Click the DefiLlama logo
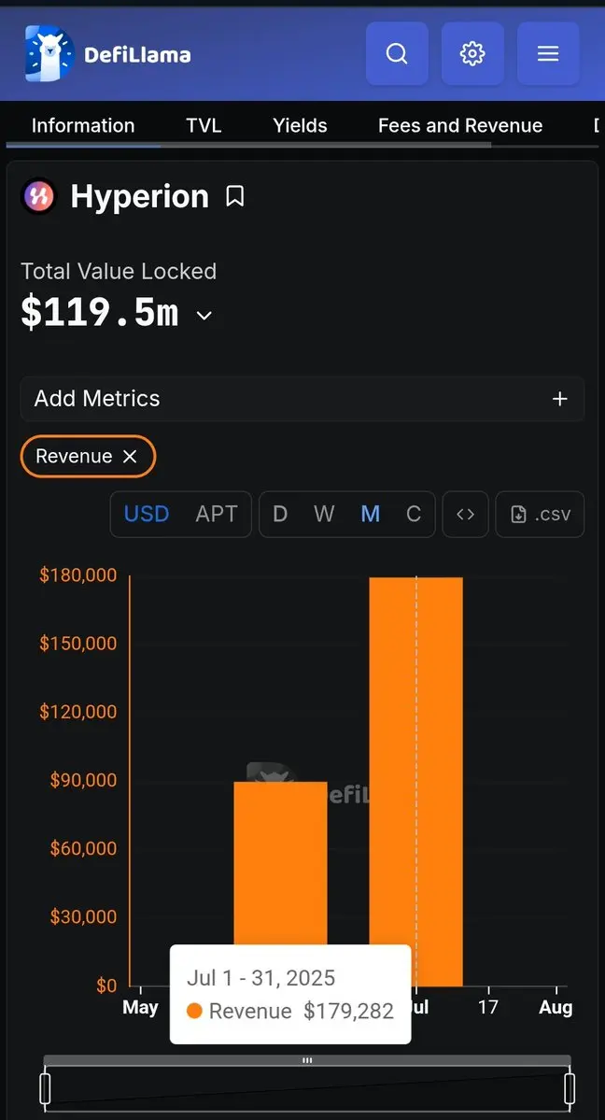The image size is (605, 1120). point(108,53)
